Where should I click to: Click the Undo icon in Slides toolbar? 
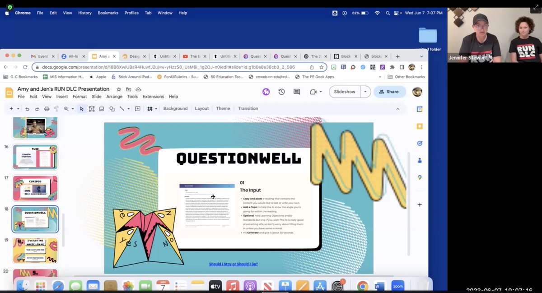pos(27,109)
